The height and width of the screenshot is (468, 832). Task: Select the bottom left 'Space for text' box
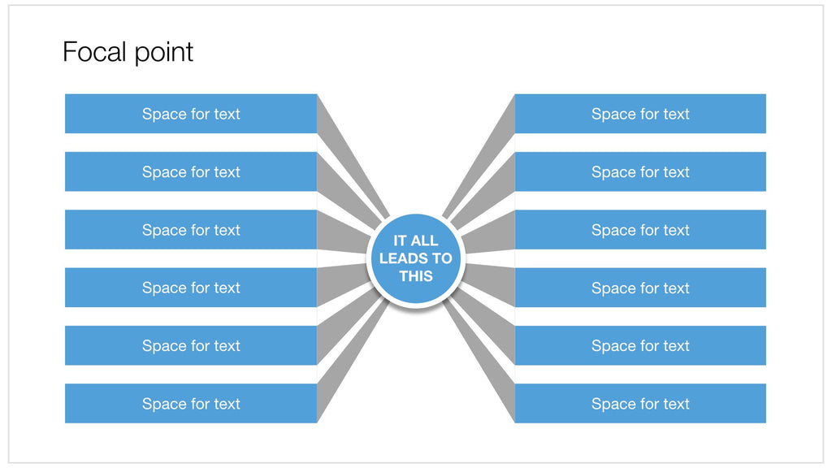191,403
